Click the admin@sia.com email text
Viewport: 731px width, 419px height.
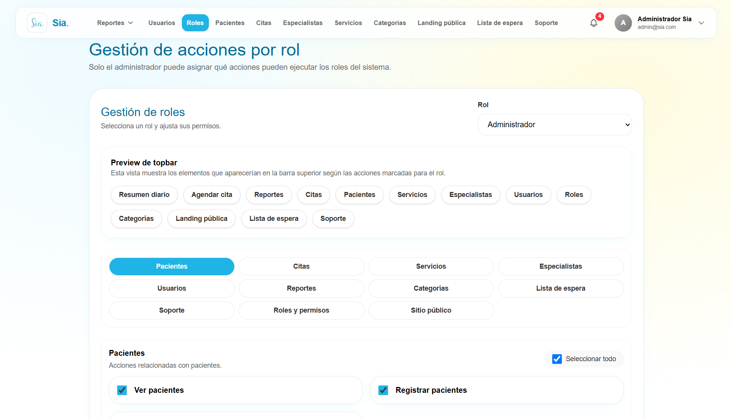(x=657, y=27)
